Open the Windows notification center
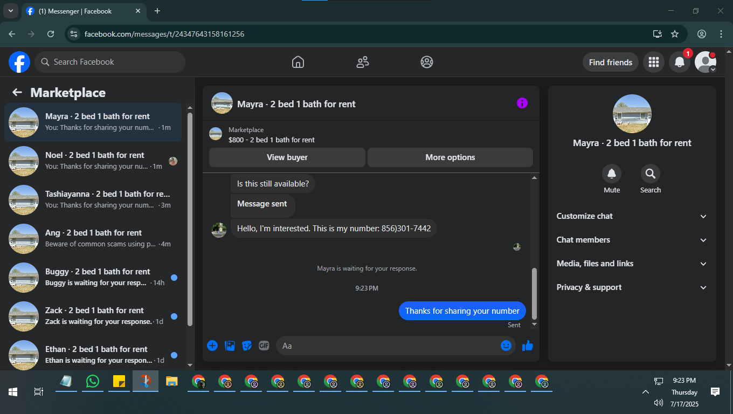733x414 pixels. (x=715, y=392)
